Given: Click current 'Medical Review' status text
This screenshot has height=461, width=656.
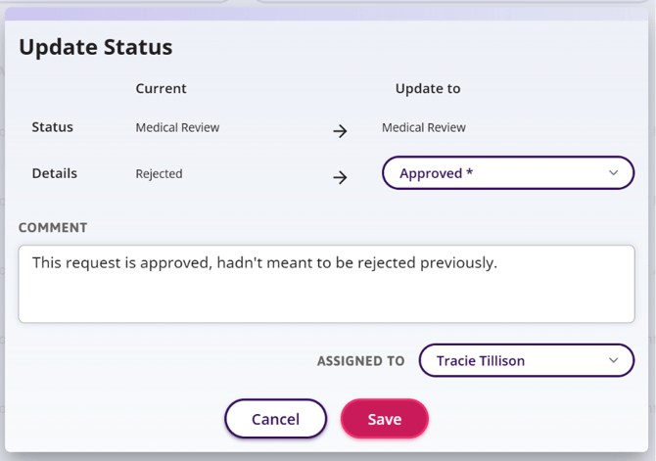Looking at the screenshot, I should (x=177, y=127).
